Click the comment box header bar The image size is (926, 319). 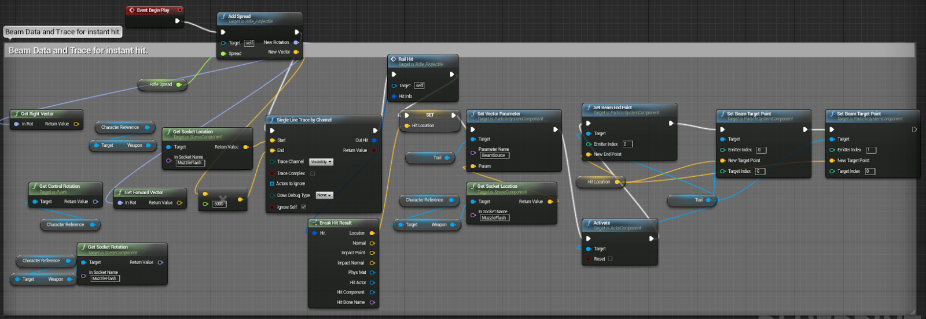(460, 50)
